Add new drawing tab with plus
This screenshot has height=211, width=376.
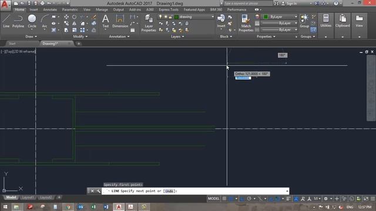click(79, 43)
